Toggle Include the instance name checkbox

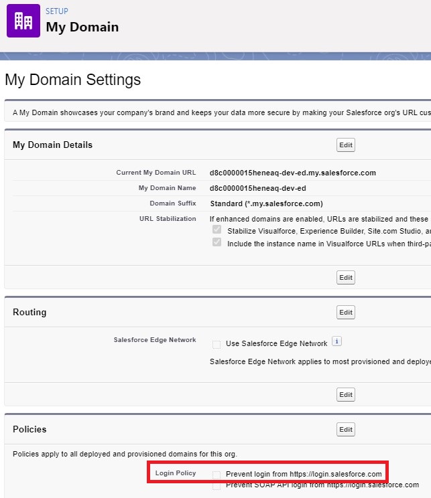point(217,242)
